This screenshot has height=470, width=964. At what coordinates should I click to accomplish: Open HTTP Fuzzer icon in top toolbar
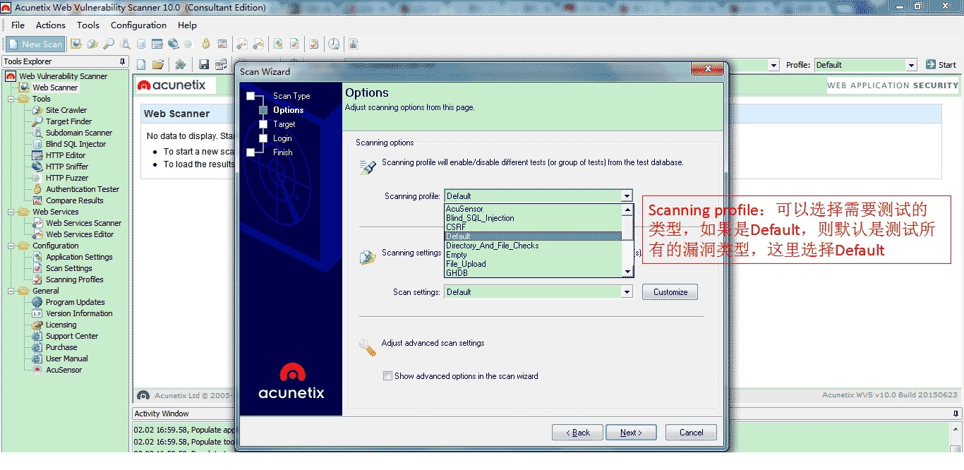click(x=189, y=44)
